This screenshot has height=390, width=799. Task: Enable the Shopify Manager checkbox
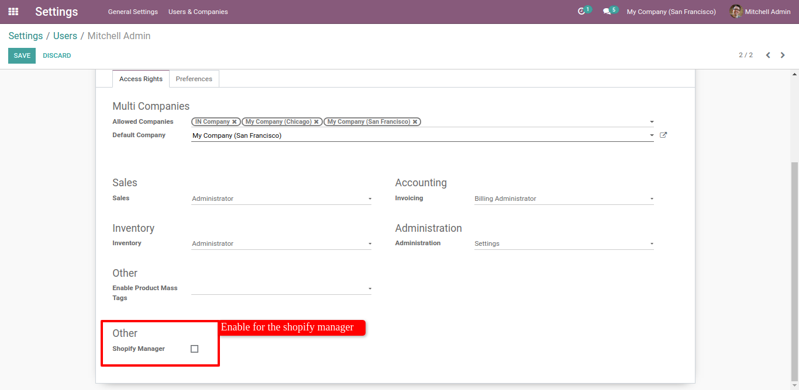195,349
